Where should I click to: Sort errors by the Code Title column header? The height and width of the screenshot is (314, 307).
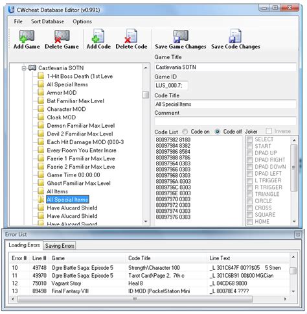[166, 258]
